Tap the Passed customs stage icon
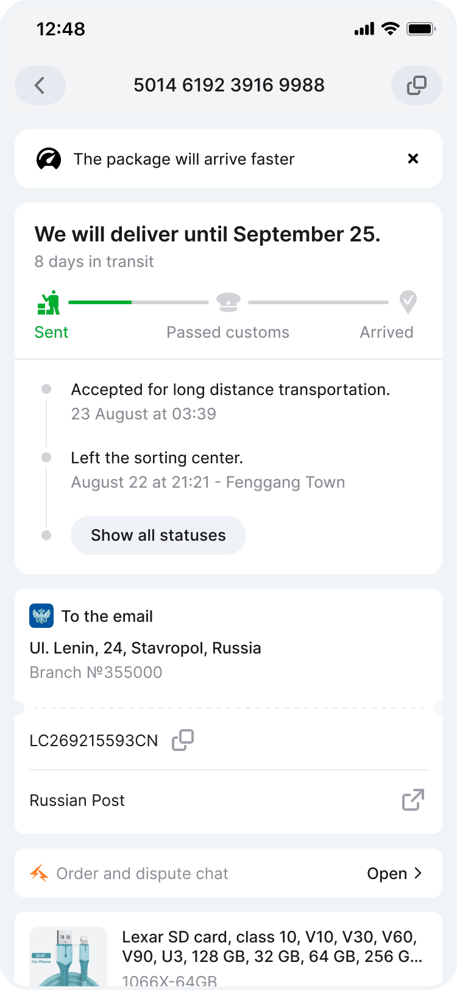 (228, 302)
